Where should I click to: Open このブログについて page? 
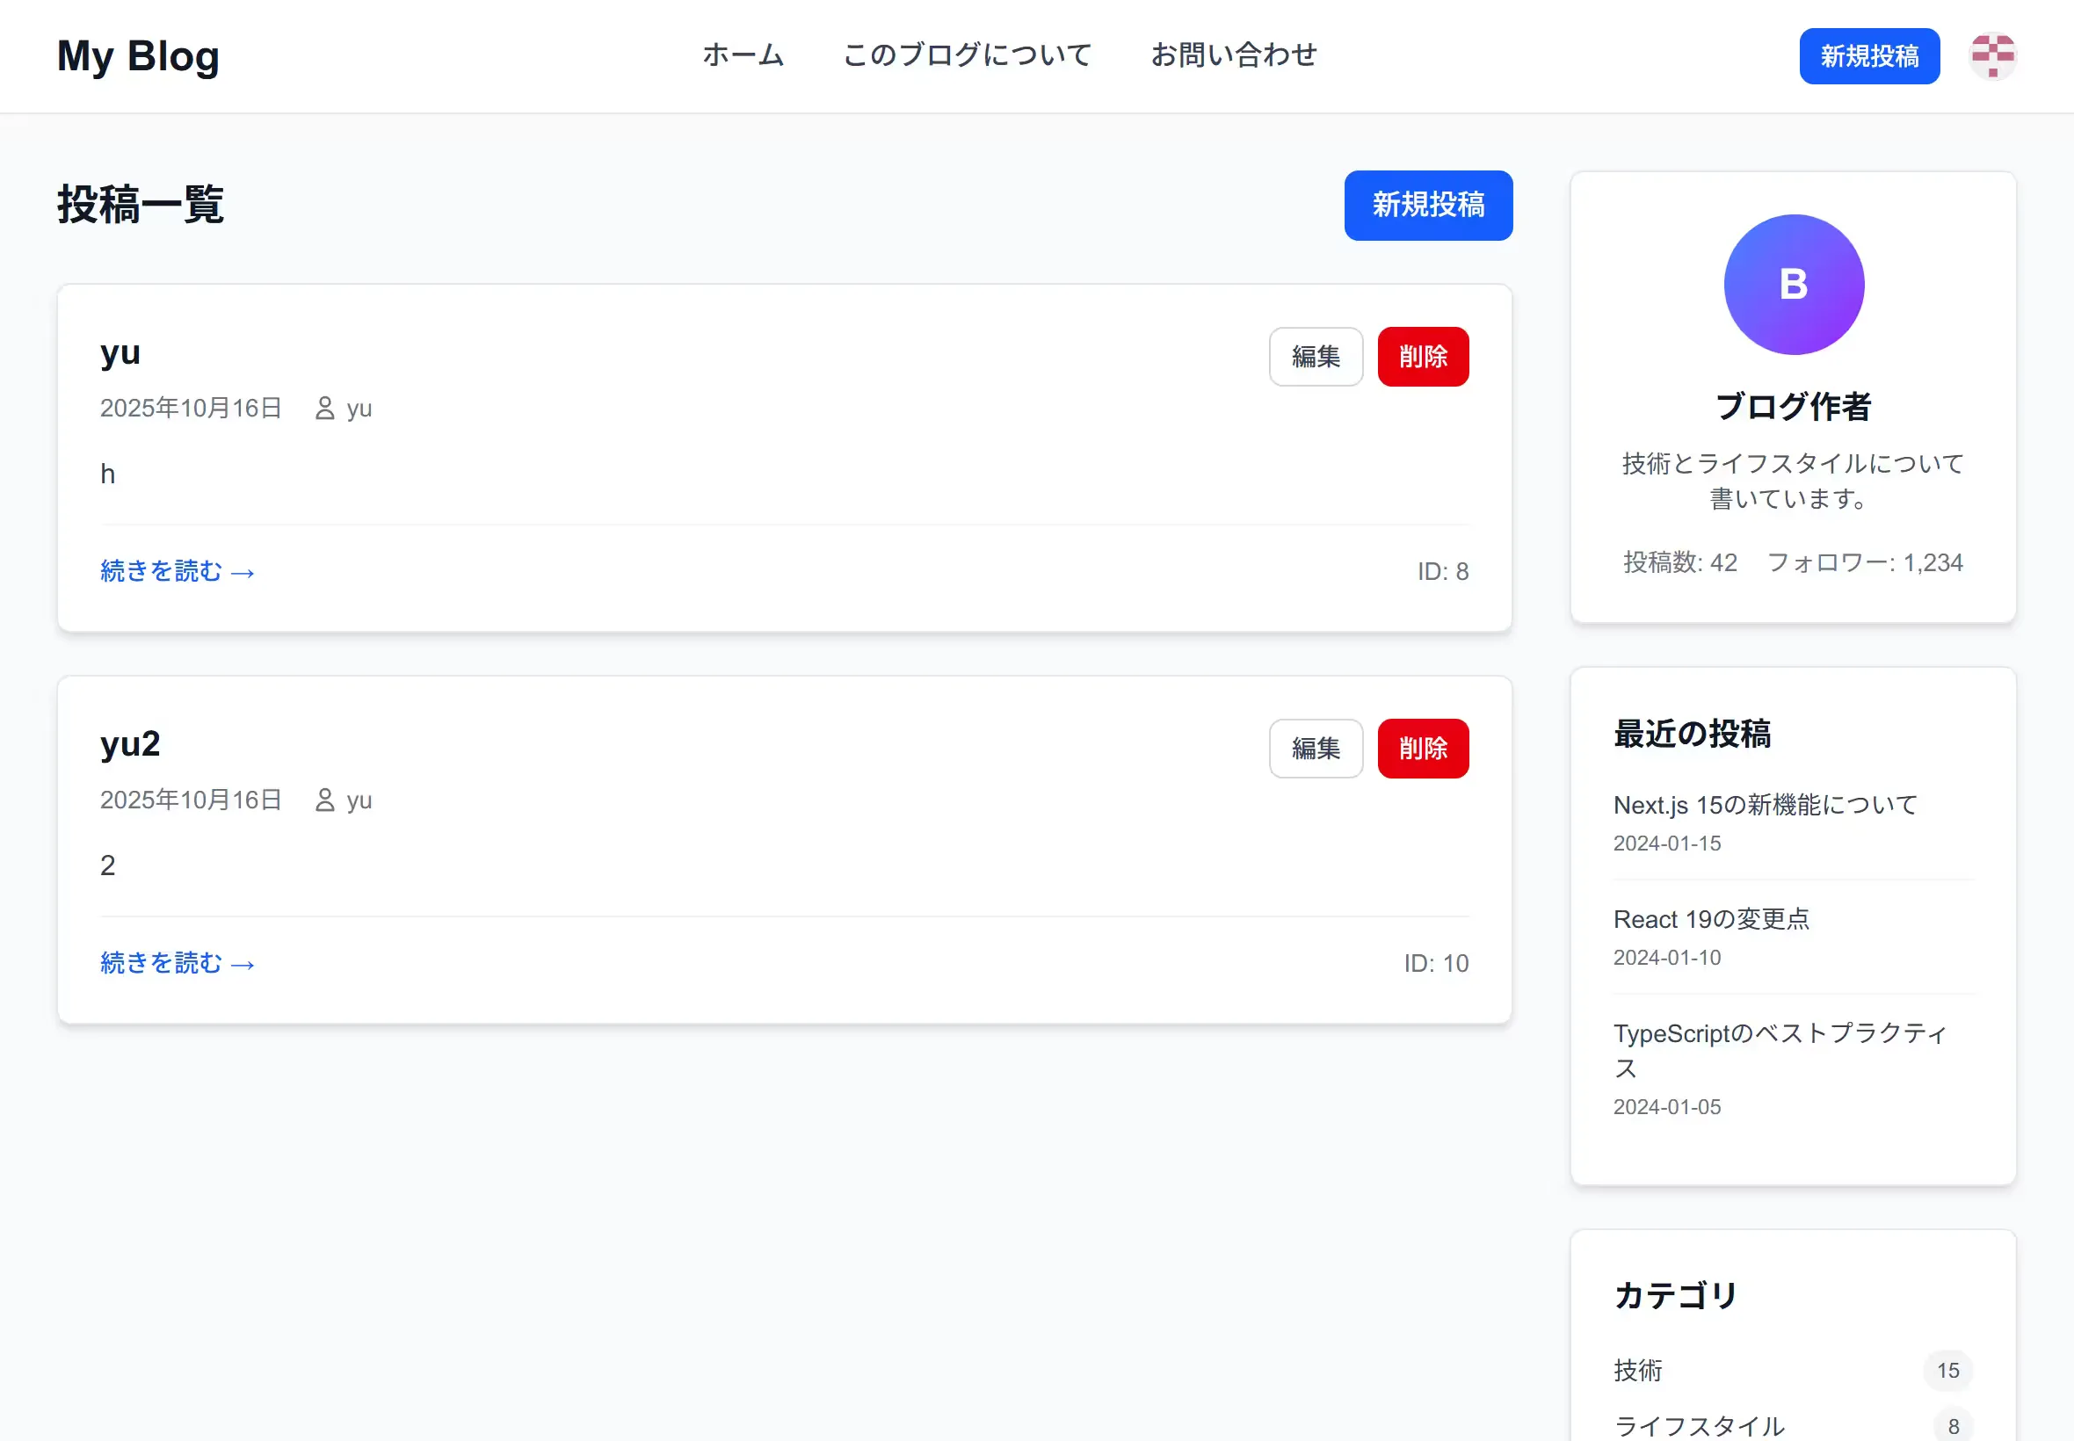pos(966,55)
